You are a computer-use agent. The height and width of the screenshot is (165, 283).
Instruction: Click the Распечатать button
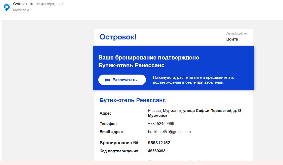pos(122,80)
